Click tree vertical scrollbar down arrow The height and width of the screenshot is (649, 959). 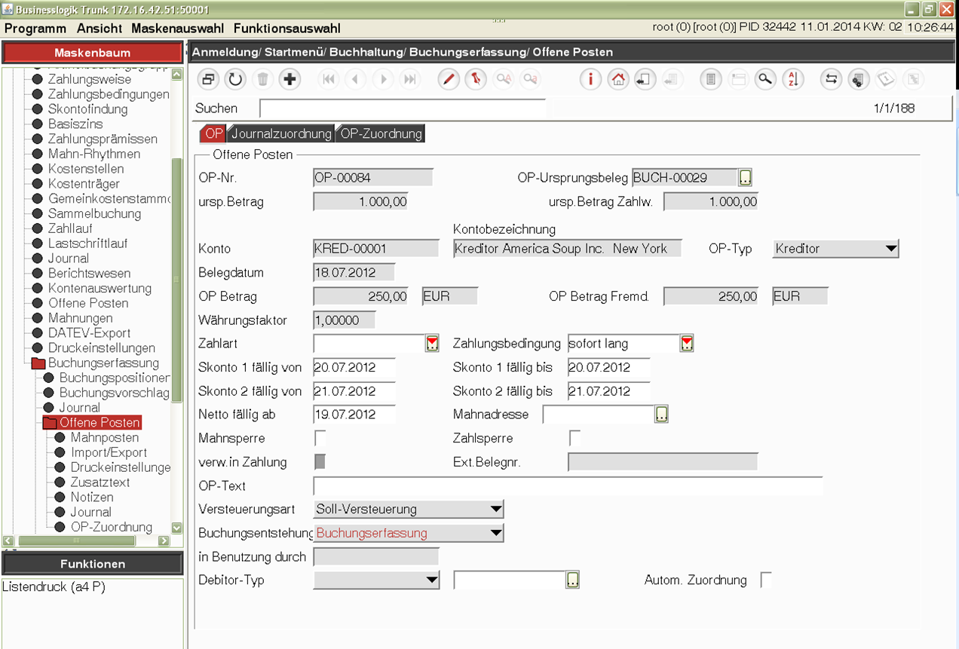(176, 528)
